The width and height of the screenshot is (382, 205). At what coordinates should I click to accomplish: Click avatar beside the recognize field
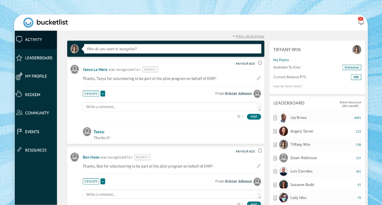(74, 49)
